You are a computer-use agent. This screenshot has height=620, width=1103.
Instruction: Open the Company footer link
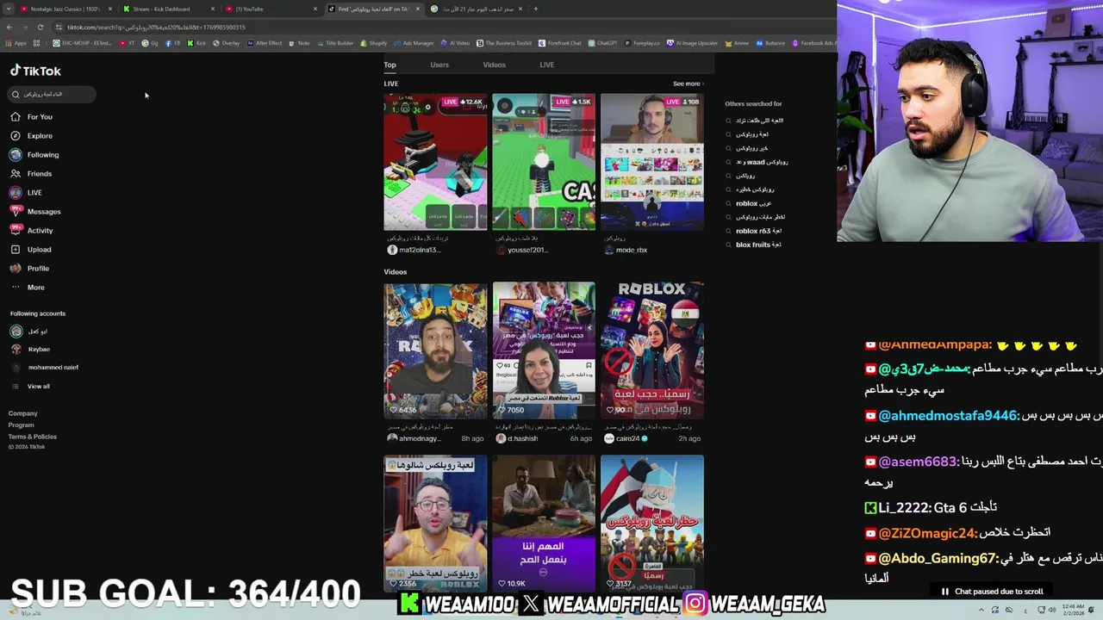pos(23,413)
